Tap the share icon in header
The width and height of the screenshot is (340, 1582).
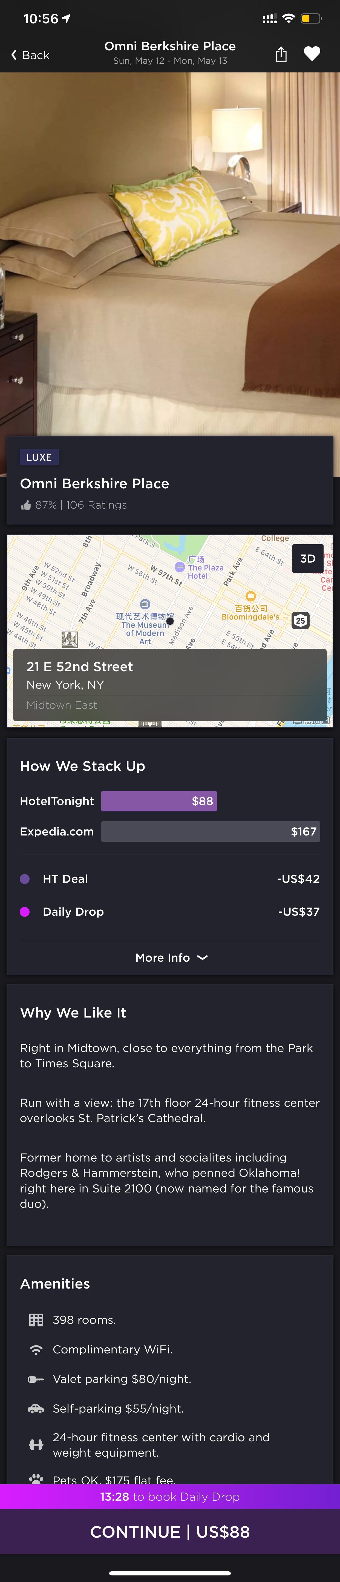(281, 55)
